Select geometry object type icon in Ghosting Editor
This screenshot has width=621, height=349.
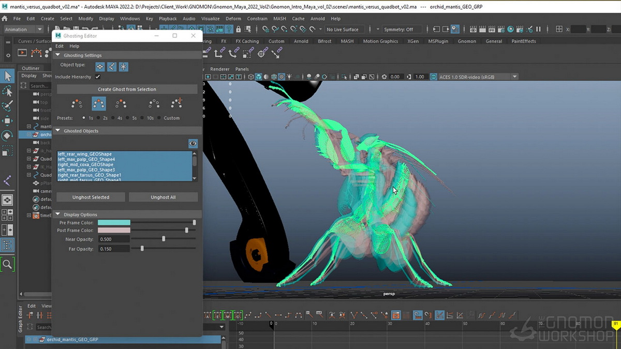point(100,66)
